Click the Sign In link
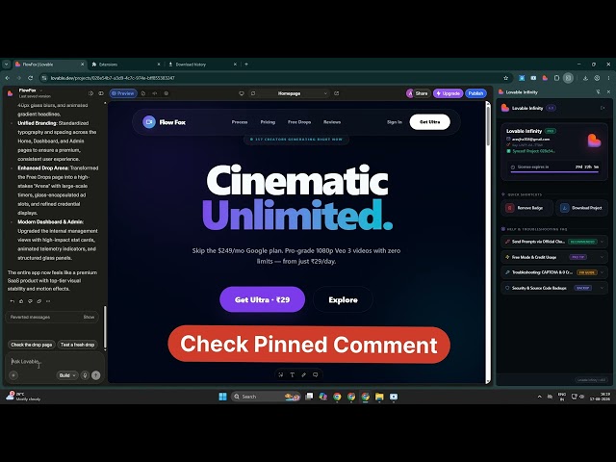616x462 pixels. (395, 122)
